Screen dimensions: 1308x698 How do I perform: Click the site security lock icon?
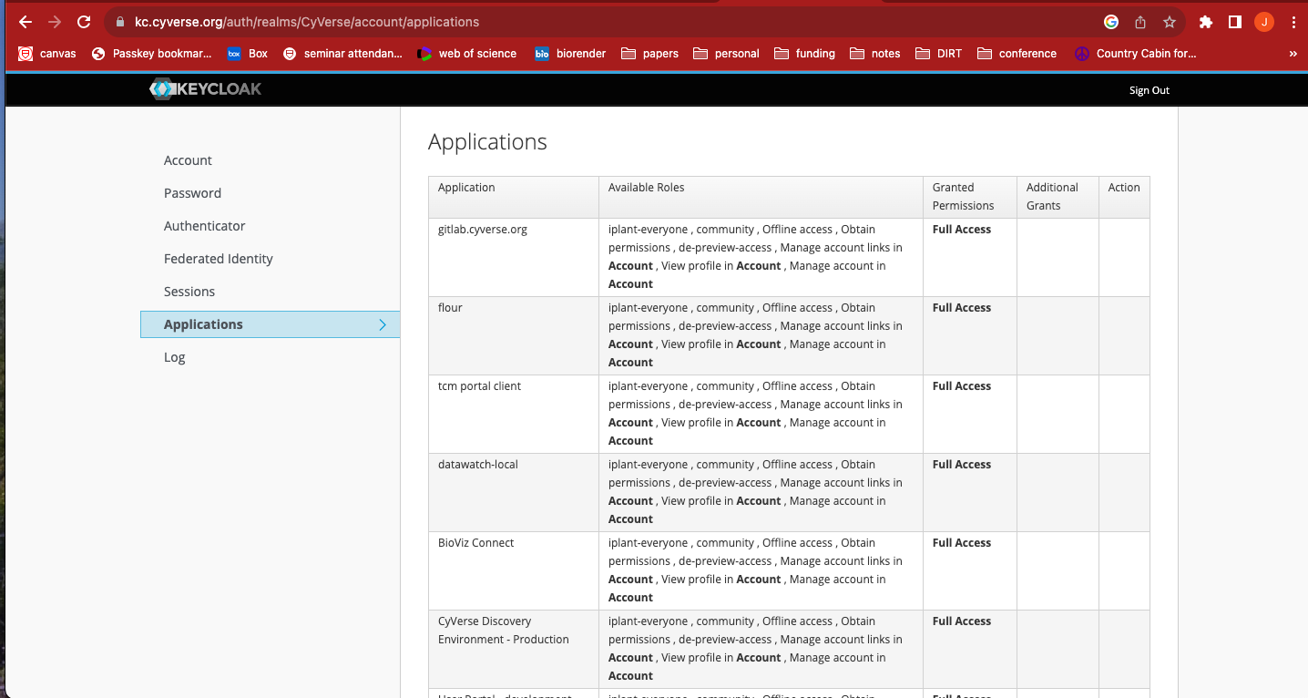118,22
